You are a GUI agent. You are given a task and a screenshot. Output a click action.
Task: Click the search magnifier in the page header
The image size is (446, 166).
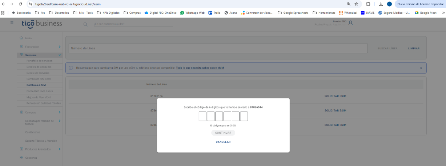(x=85, y=24)
